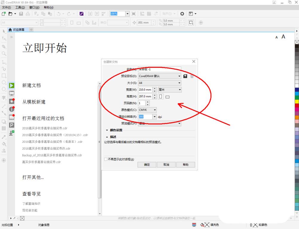Select landscape orientation in dialog
The height and width of the screenshot is (229, 299).
(x=167, y=97)
